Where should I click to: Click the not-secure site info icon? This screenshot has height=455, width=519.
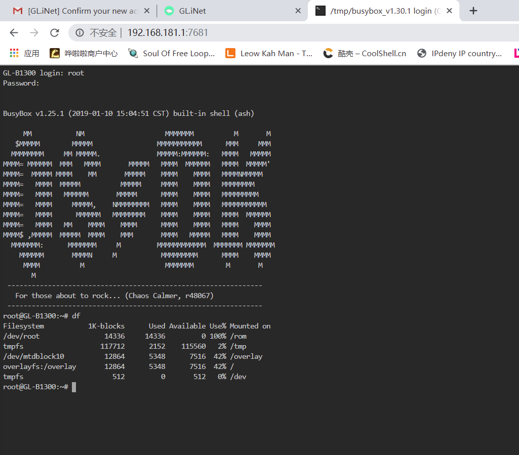79,33
